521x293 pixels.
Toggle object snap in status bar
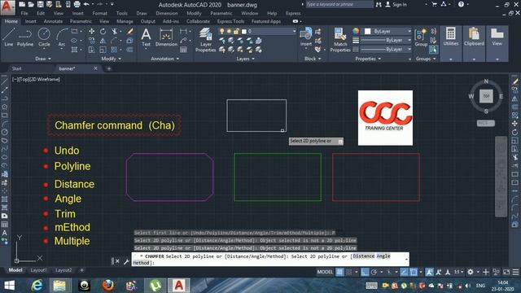coord(414,272)
